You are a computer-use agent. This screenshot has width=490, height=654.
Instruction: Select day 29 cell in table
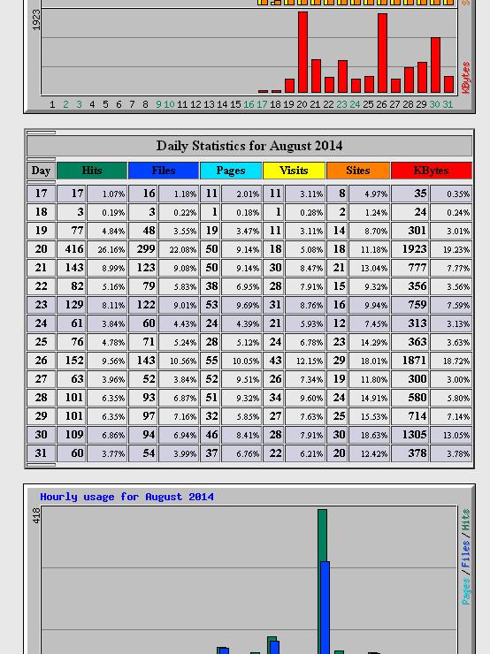[41, 416]
